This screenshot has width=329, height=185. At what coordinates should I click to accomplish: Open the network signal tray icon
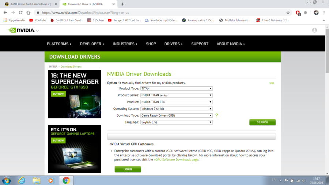pos(298,181)
